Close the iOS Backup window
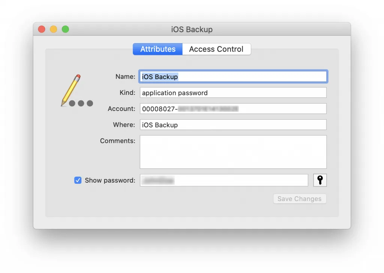The image size is (384, 273). (x=42, y=29)
